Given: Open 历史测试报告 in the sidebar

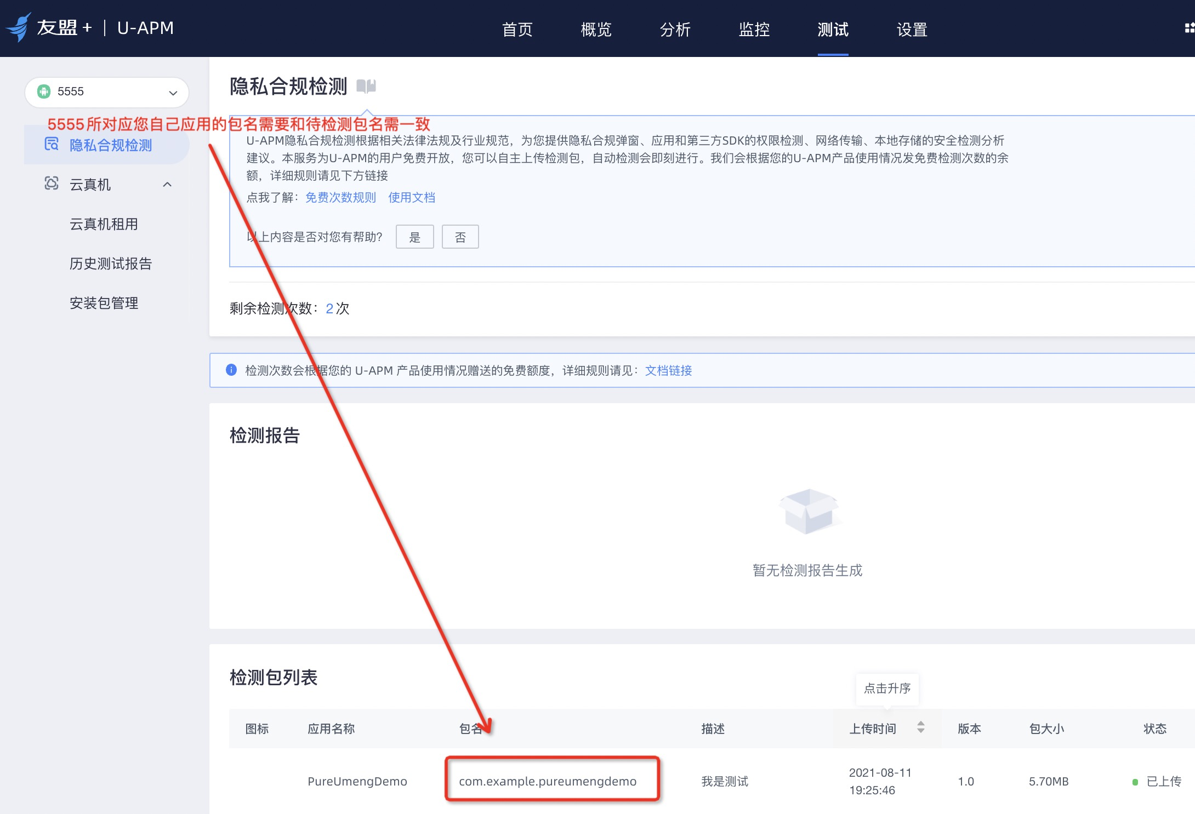Looking at the screenshot, I should [x=111, y=263].
